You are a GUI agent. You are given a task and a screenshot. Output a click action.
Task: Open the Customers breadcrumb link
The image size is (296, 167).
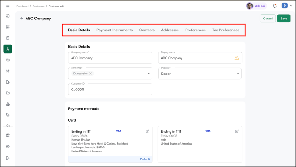tap(38, 6)
